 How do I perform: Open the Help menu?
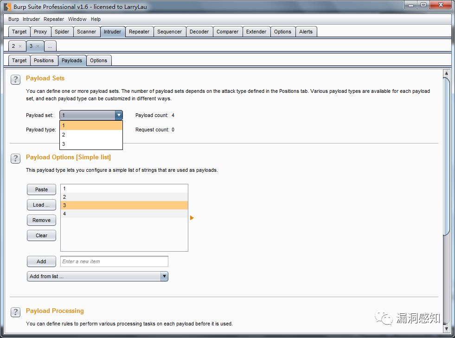(96, 19)
